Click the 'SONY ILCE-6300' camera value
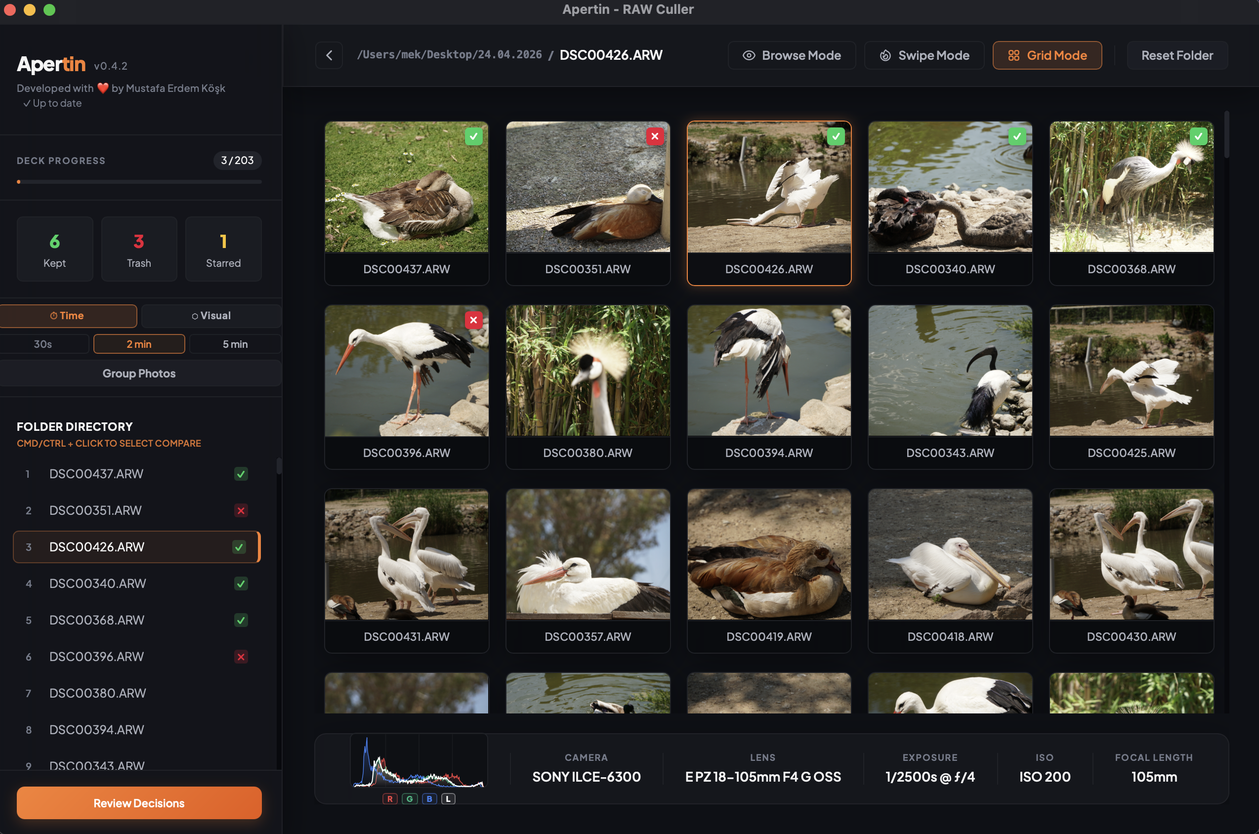Viewport: 1259px width, 834px height. (586, 777)
